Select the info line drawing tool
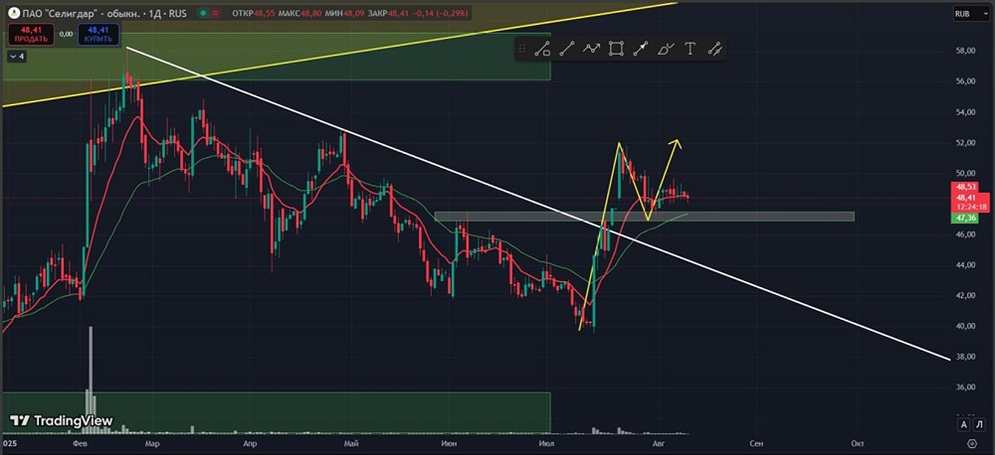Screen dimensions: 995x455 [542, 49]
